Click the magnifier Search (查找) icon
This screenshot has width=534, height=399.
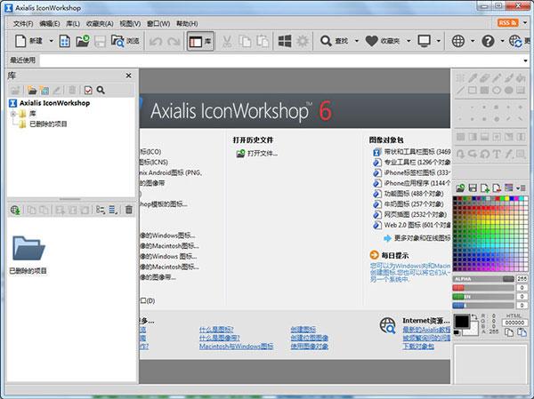(x=326, y=41)
